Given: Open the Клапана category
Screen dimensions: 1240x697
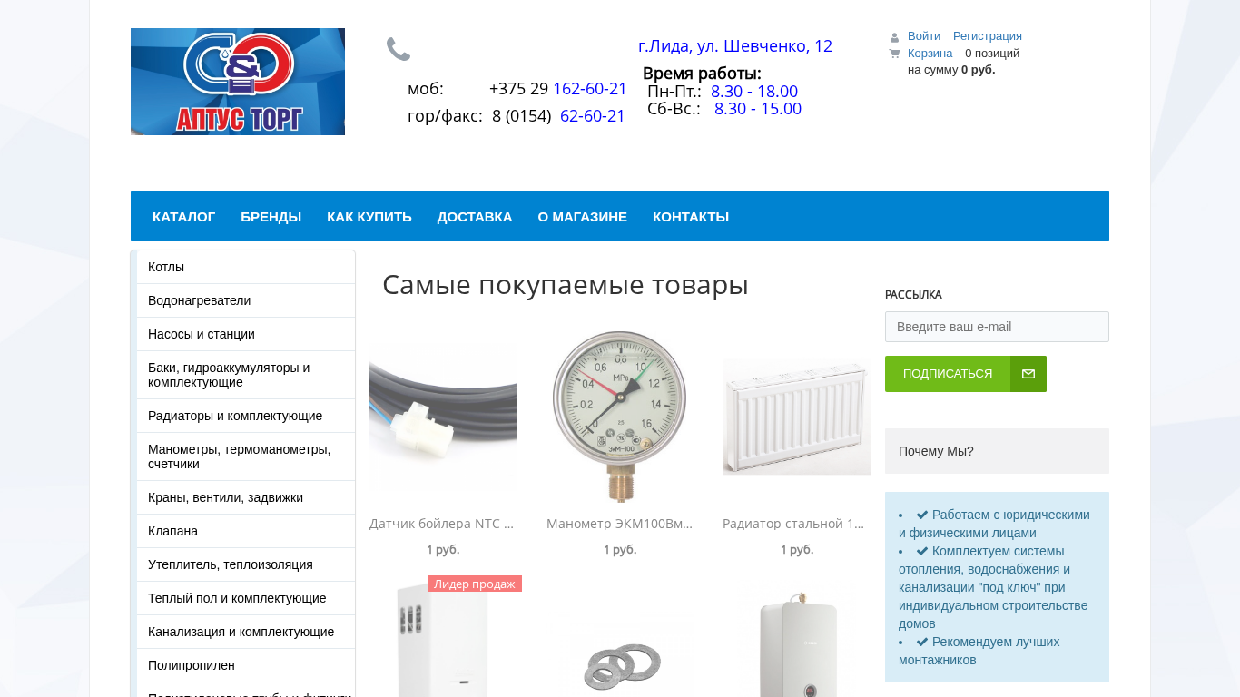Looking at the screenshot, I should click(245, 531).
